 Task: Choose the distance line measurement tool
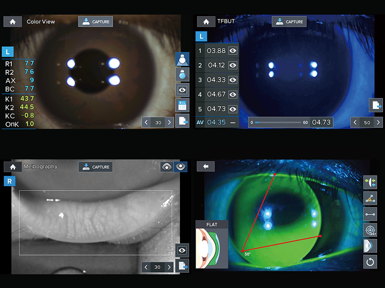[x=370, y=214]
